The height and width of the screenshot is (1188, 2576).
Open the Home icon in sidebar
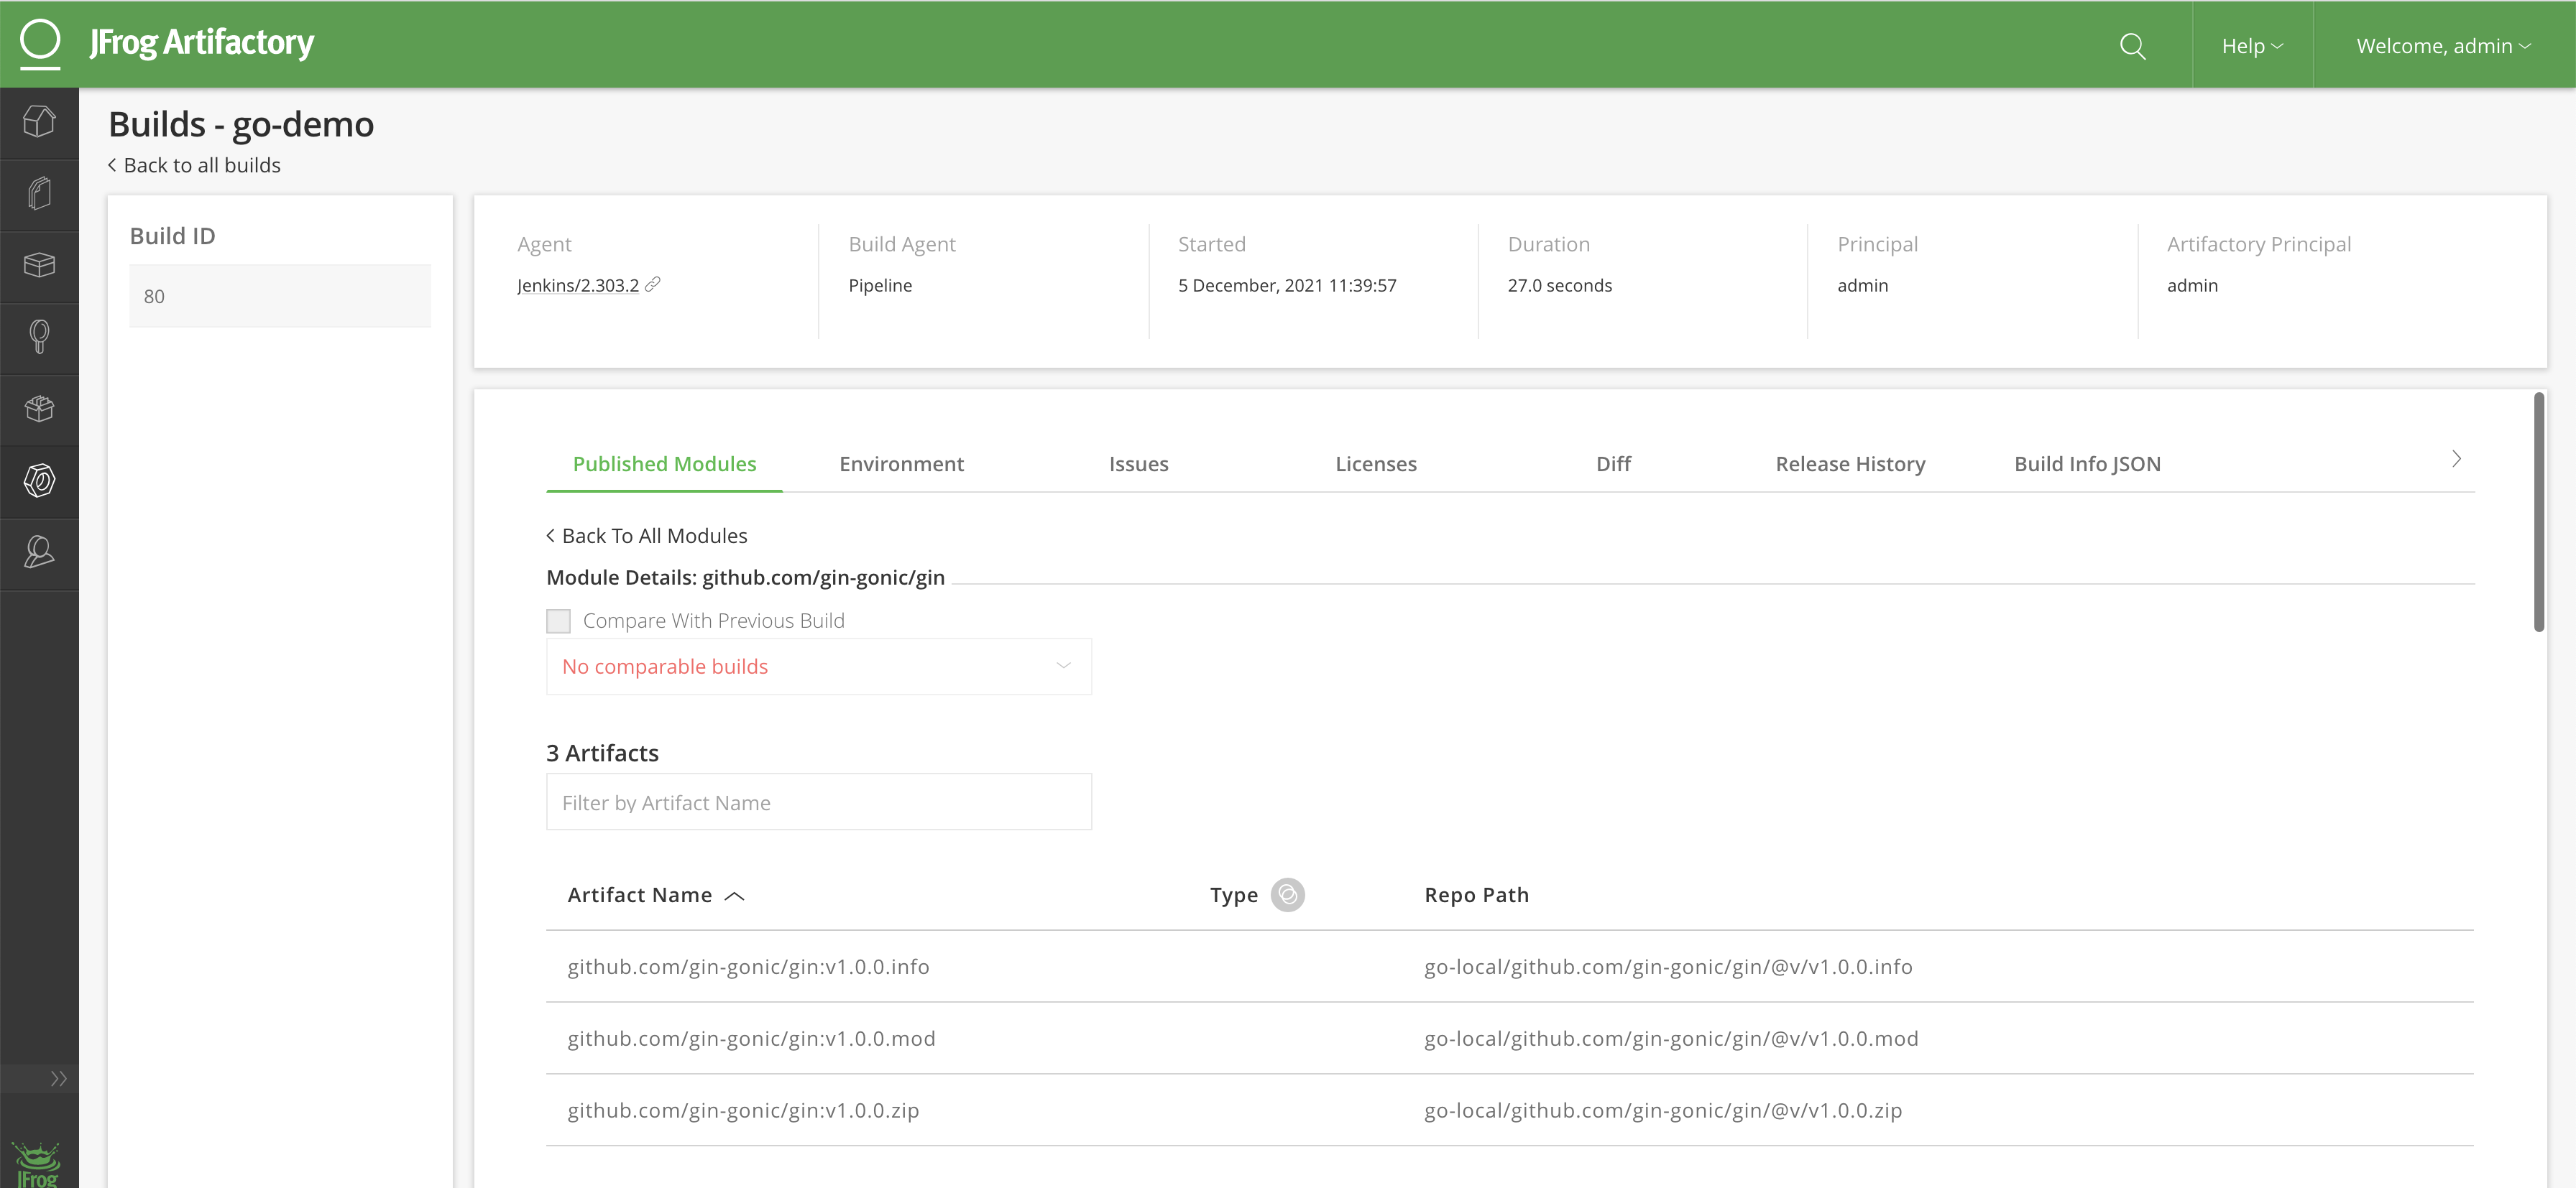click(39, 122)
